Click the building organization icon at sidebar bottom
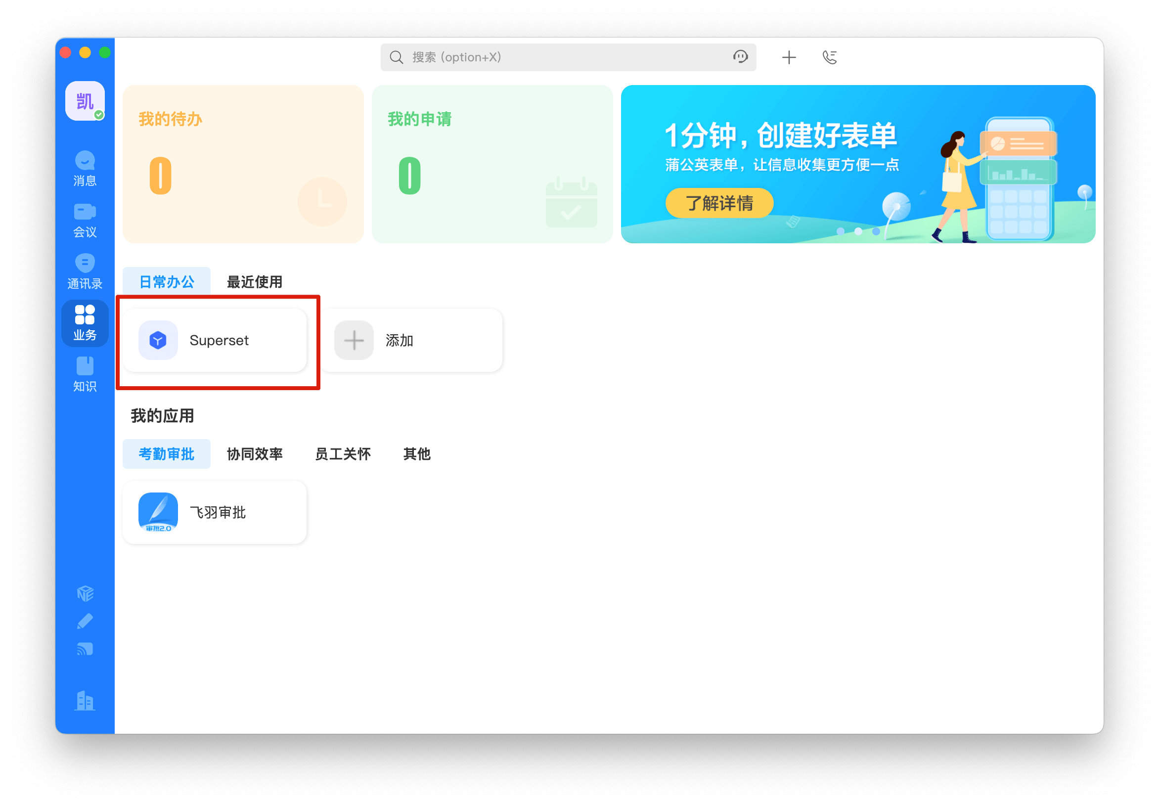 click(85, 701)
